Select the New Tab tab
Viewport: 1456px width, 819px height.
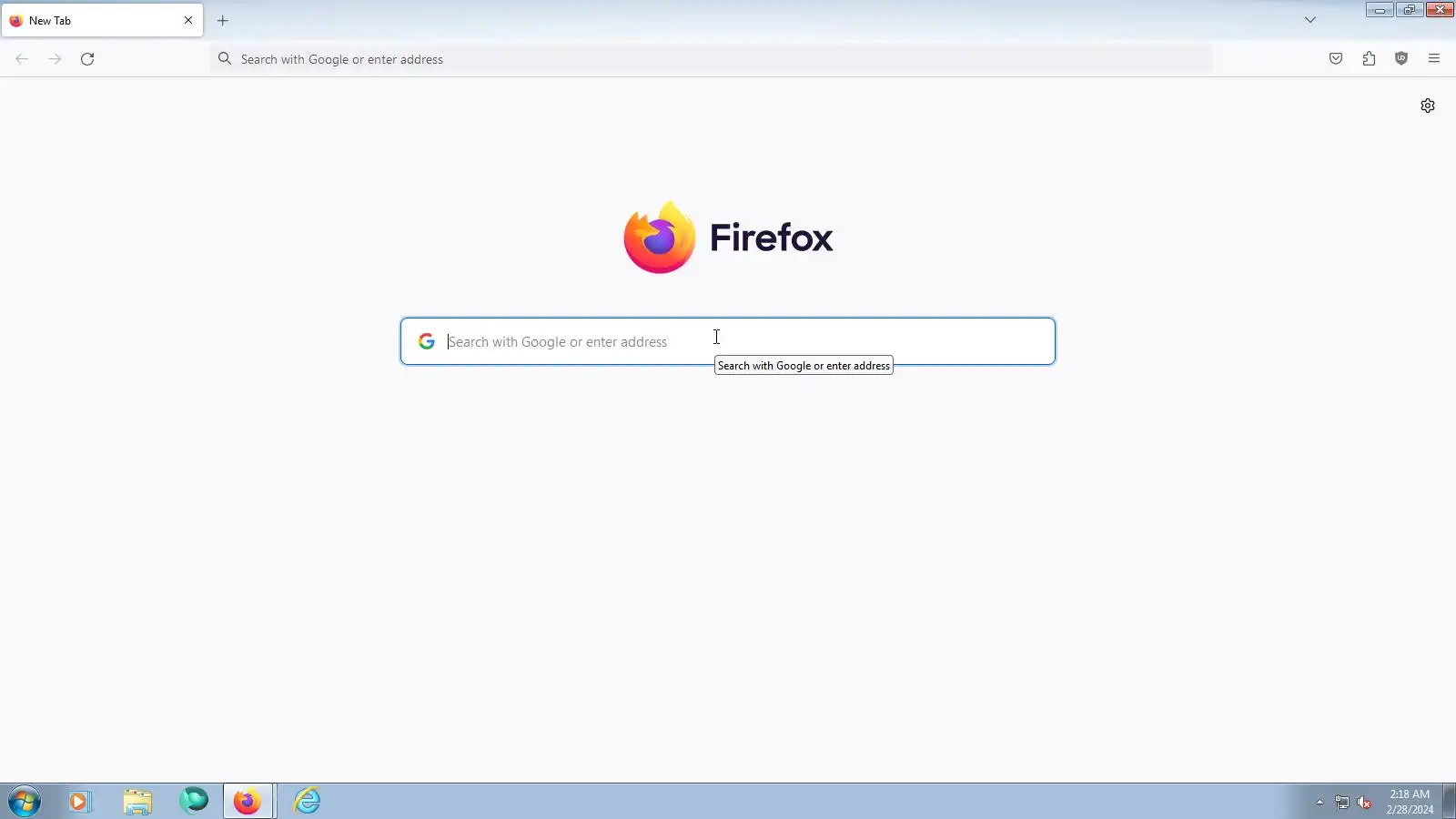click(102, 20)
